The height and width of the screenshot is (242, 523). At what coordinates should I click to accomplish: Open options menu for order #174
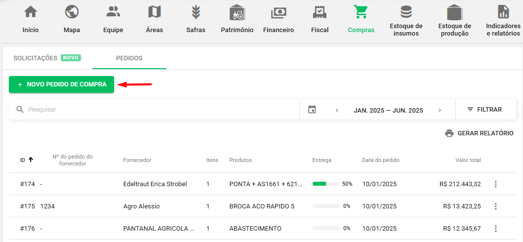coord(496,184)
